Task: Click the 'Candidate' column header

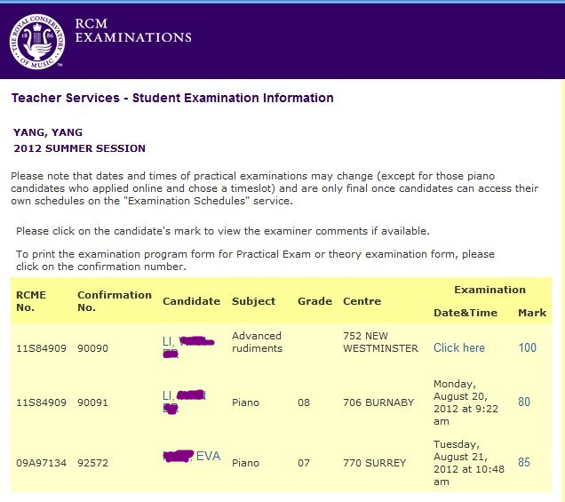Action: click(x=191, y=301)
